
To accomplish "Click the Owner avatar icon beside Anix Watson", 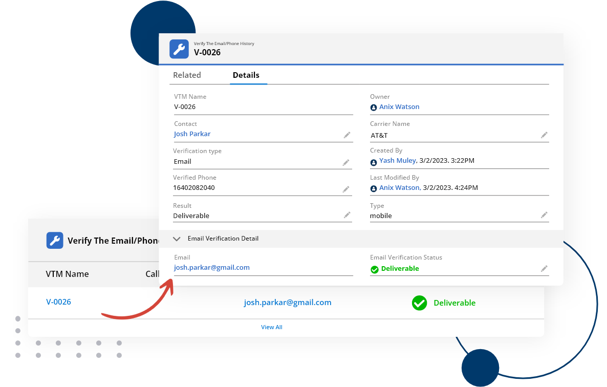I will [x=374, y=107].
